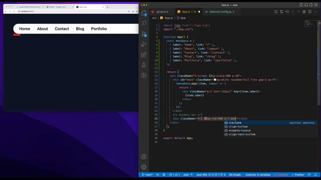The width and height of the screenshot is (321, 180).
Task: Open Customize Layout icon in title bar
Action: pyautogui.click(x=316, y=5)
